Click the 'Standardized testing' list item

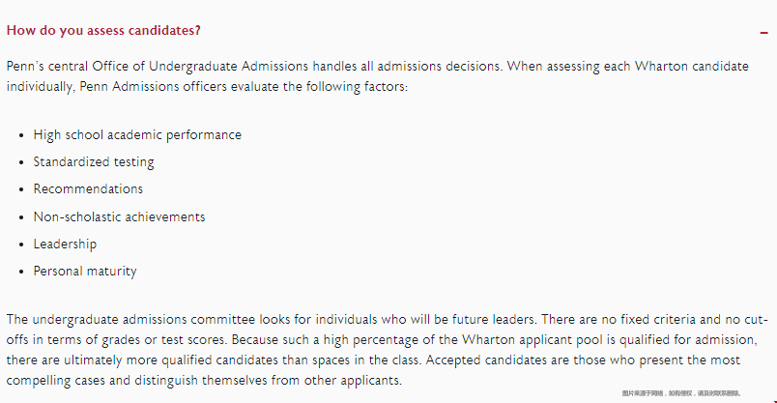pos(94,162)
